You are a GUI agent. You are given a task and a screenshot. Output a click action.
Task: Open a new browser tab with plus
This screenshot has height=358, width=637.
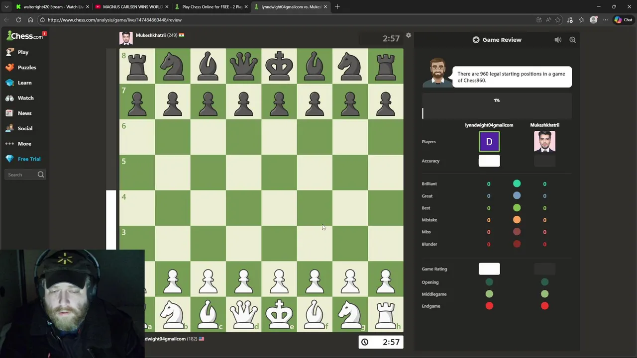337,6
